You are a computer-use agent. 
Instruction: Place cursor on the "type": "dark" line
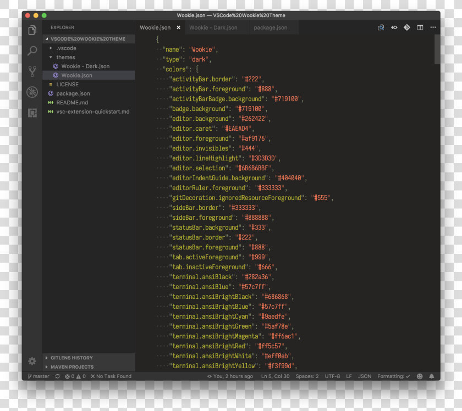point(187,59)
